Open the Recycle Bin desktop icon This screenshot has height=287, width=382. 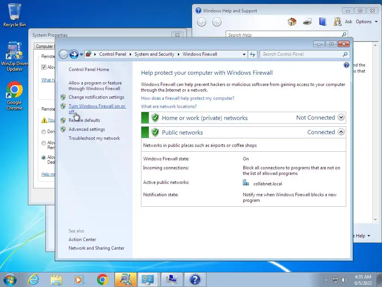click(x=15, y=15)
